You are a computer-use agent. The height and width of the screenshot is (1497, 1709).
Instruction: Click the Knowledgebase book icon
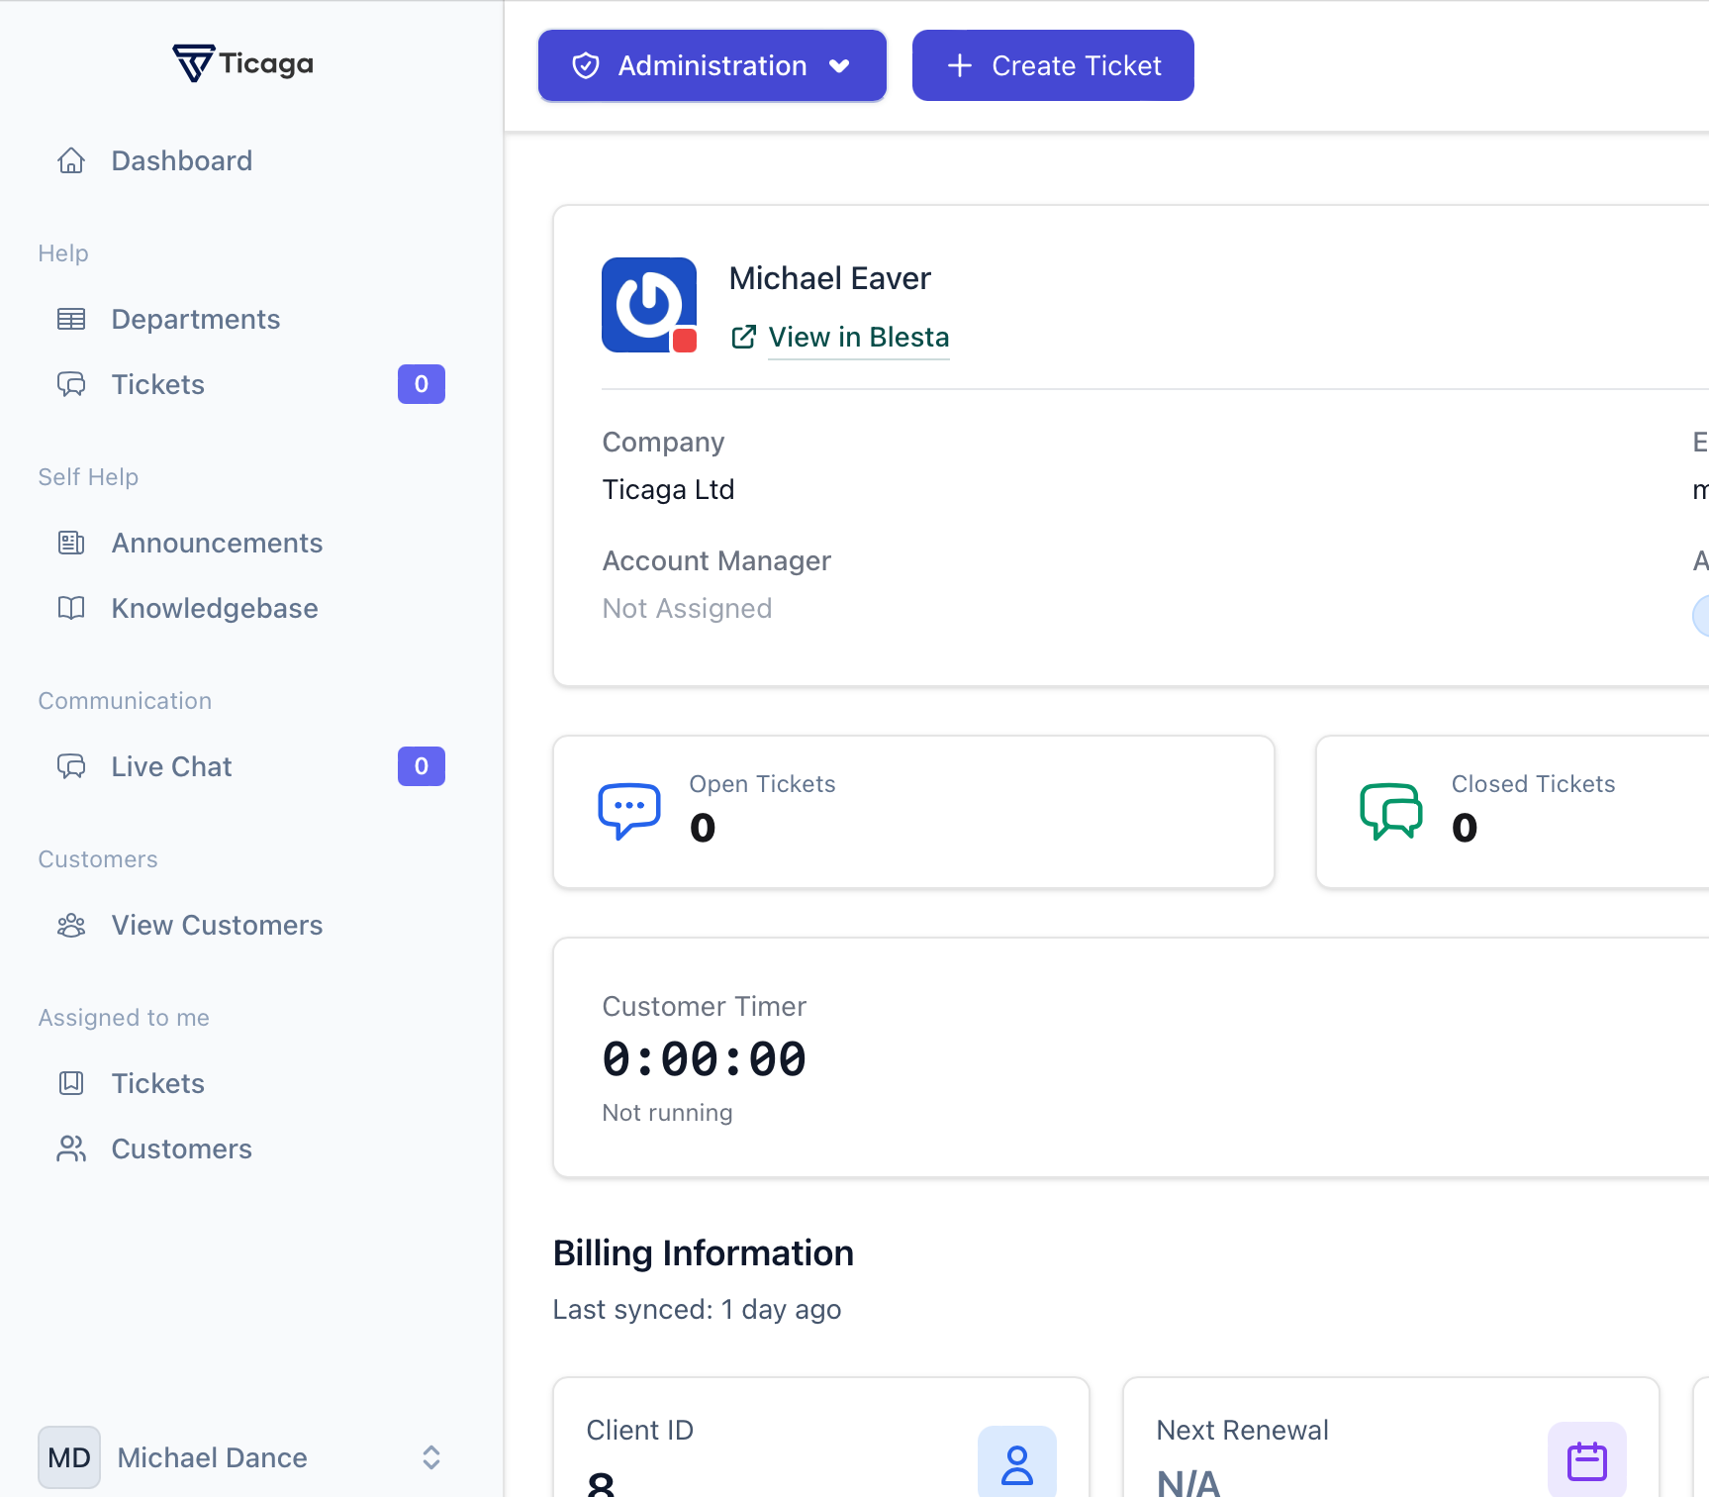pyautogui.click(x=70, y=608)
